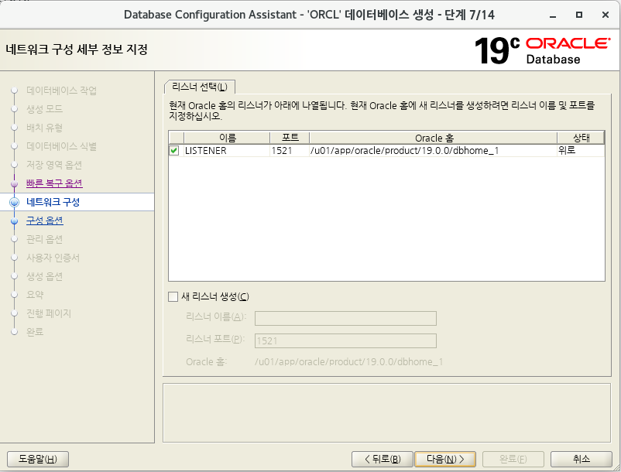621x472 pixels.
Task: Close the Database Configuration Assistant window
Action: (x=606, y=15)
